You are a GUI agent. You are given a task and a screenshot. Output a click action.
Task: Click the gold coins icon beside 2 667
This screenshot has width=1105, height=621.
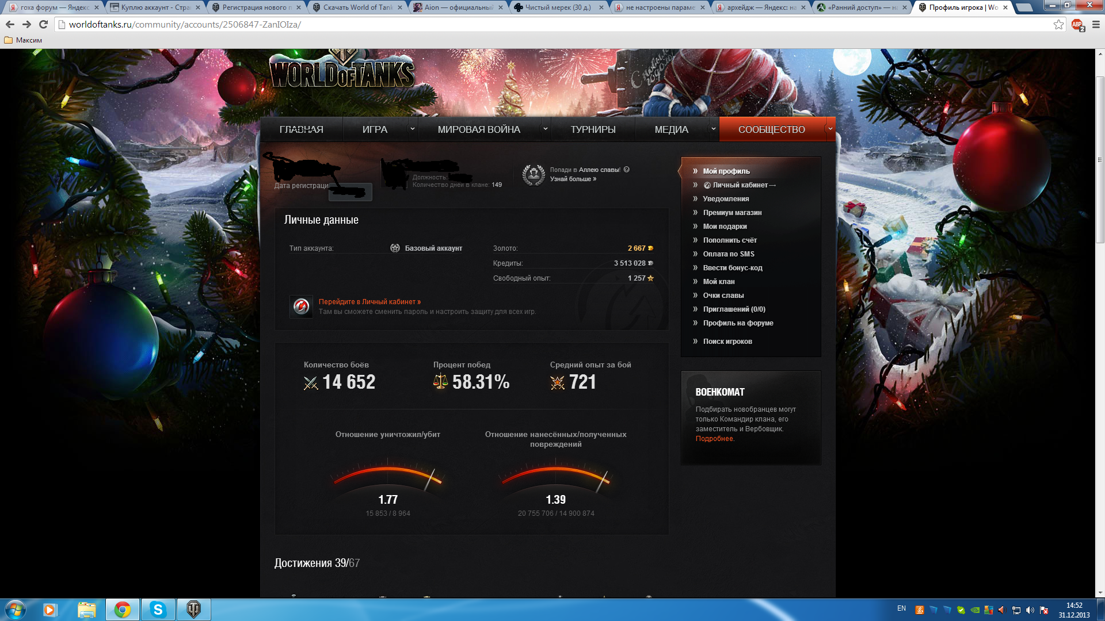[650, 248]
